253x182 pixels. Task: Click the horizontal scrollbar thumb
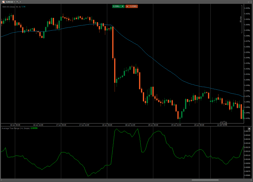pos(205,180)
